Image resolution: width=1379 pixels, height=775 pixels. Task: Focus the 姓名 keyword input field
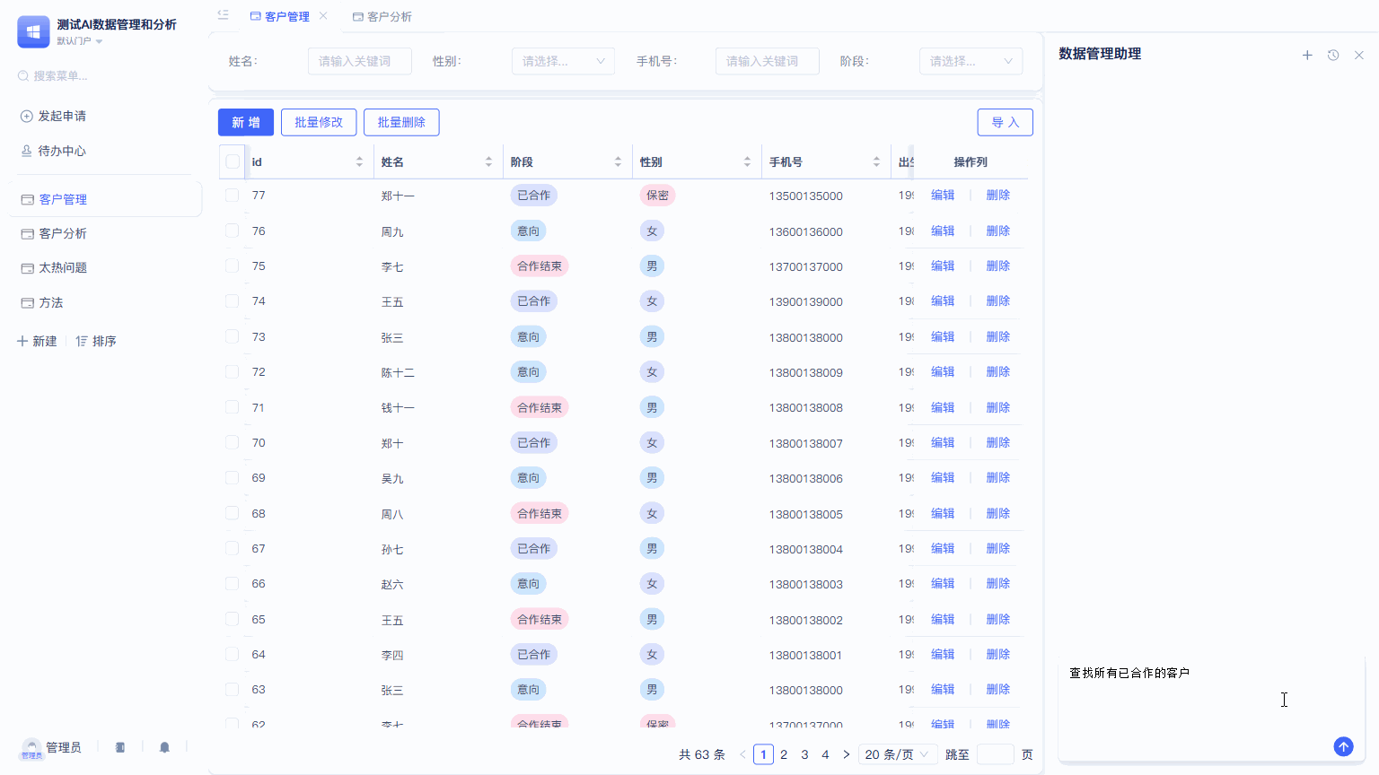(359, 61)
